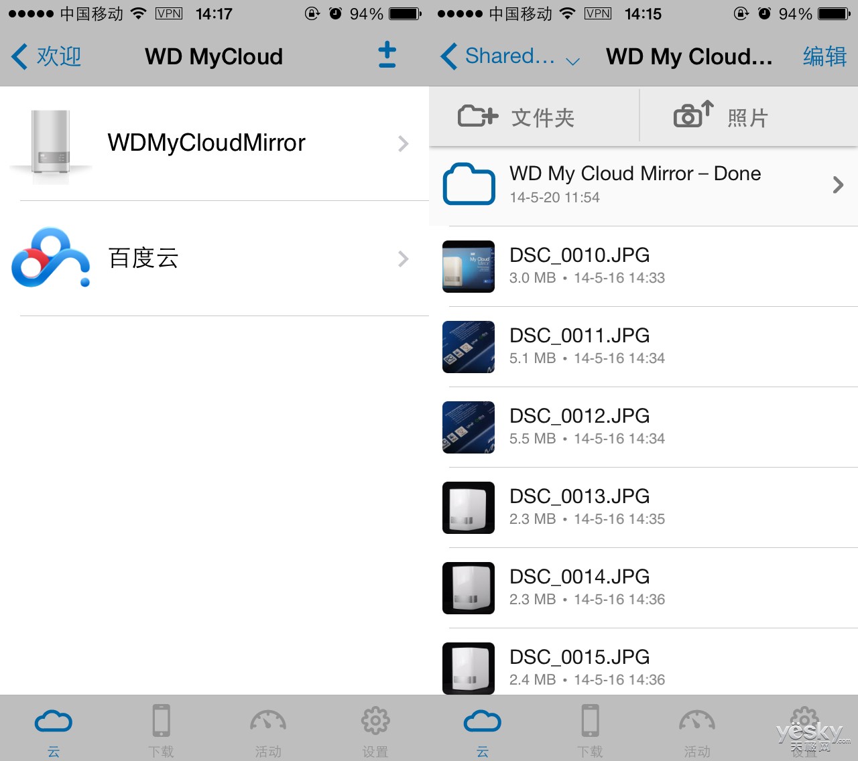
Task: Open the WD My Cloud Mirror – Done folder icon
Action: (469, 184)
